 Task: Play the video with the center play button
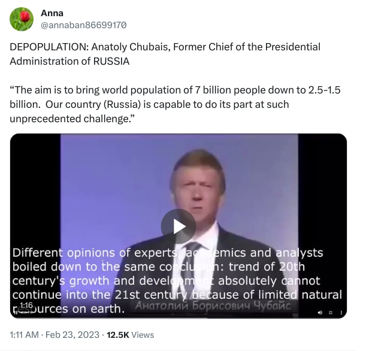178,226
